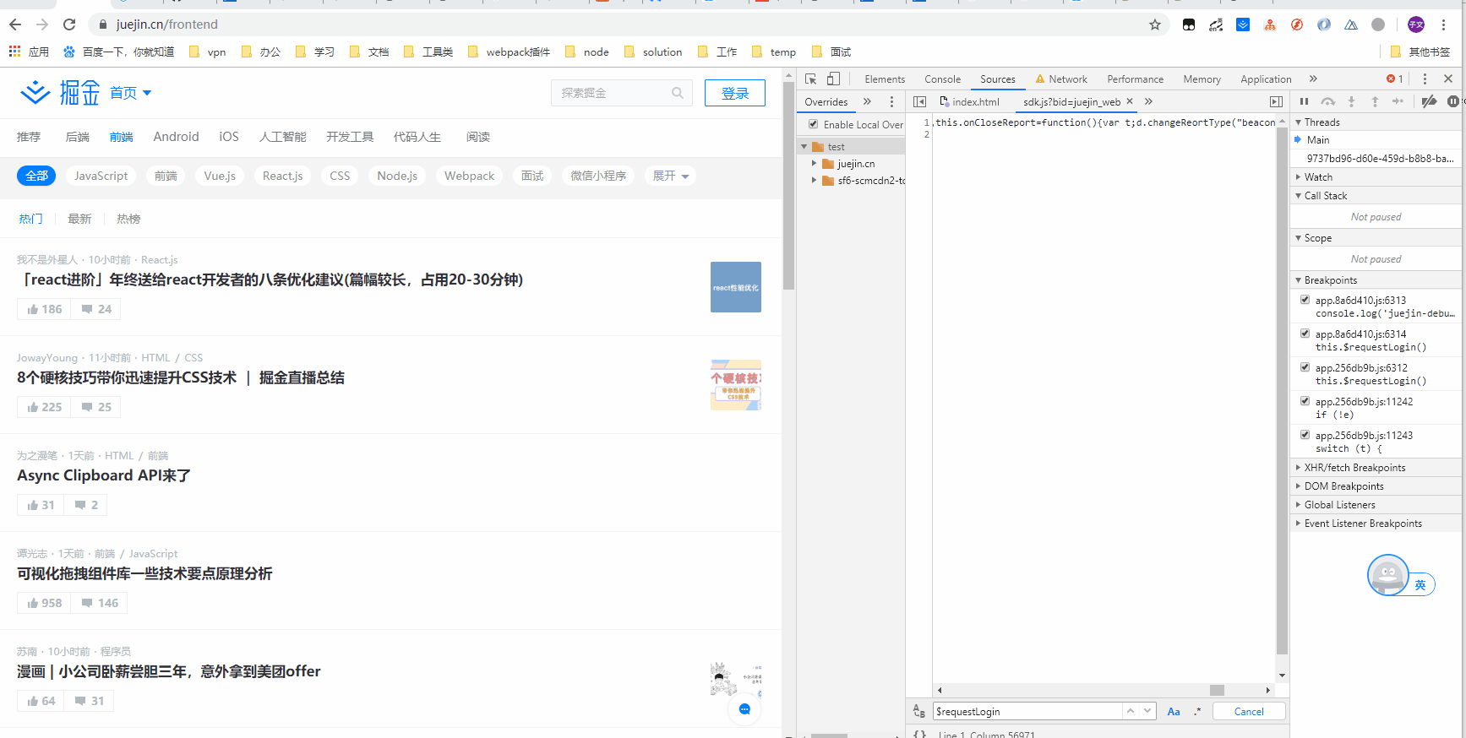Screen dimensions: 1466x738
Task: Open the 首页 dropdown menu
Action: click(x=131, y=93)
